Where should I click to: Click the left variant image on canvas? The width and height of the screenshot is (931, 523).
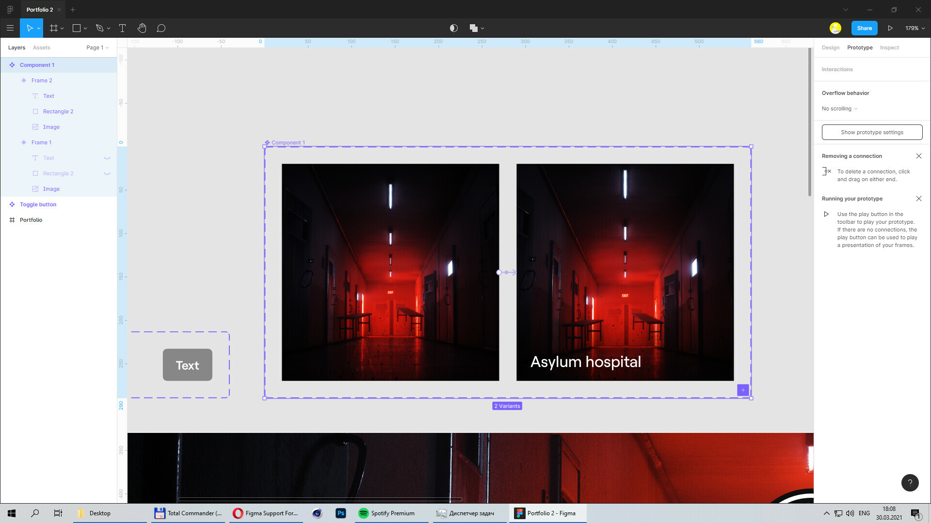coord(390,272)
